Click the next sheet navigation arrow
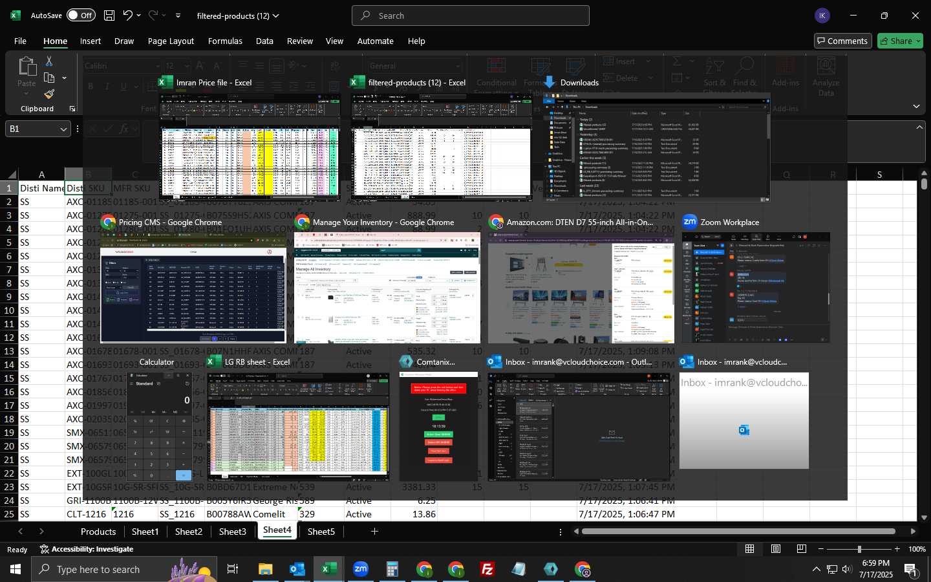 click(x=41, y=532)
